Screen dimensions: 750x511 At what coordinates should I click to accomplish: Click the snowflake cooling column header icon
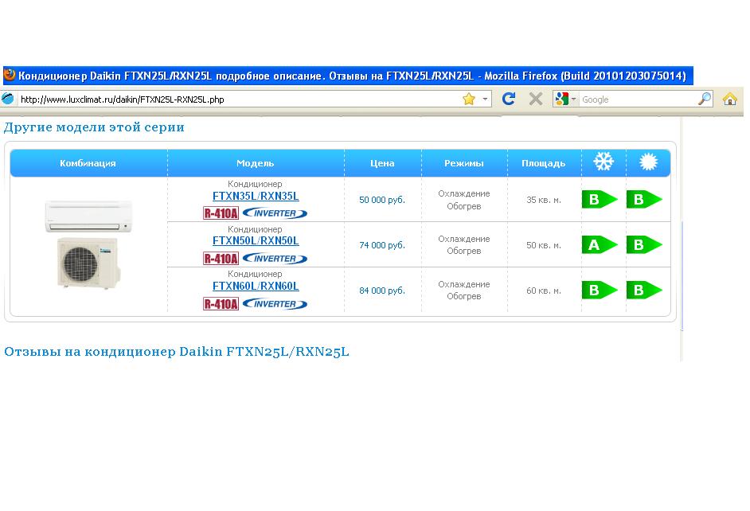(604, 162)
